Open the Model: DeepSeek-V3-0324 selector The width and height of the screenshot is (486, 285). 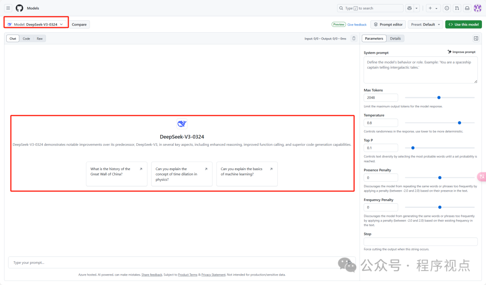[36, 24]
